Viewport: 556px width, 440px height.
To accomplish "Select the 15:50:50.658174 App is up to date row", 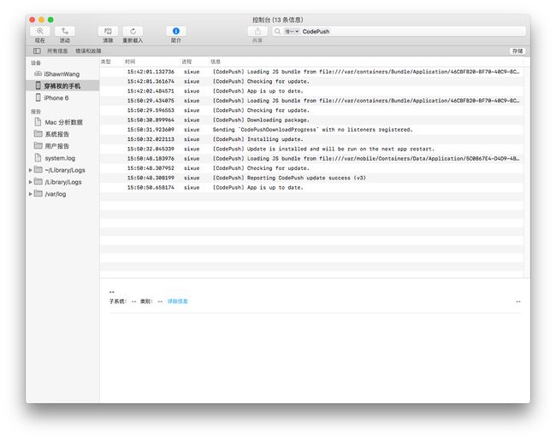I will point(311,187).
